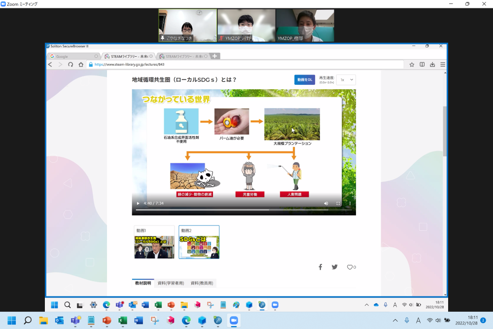Open the browser reading panel icon
This screenshot has height=329, width=493.
pyautogui.click(x=423, y=65)
